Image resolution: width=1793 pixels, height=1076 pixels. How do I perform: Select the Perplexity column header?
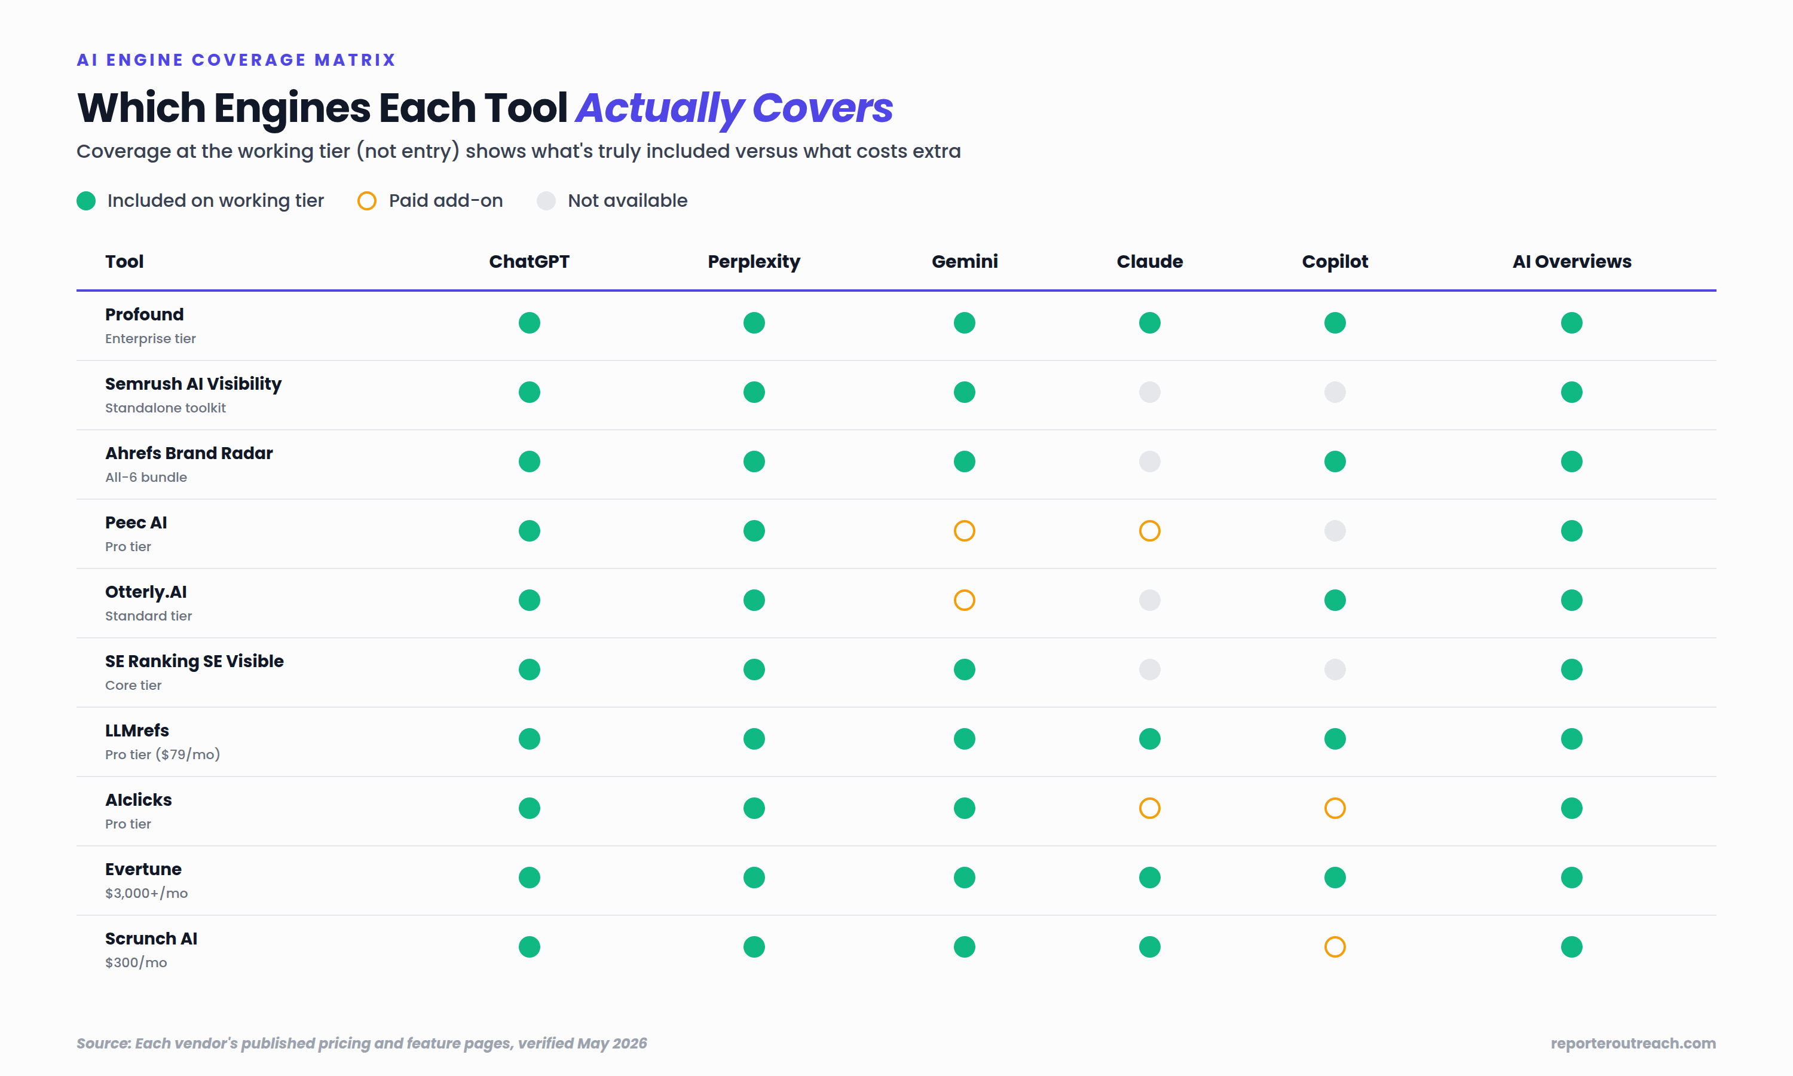(x=754, y=262)
